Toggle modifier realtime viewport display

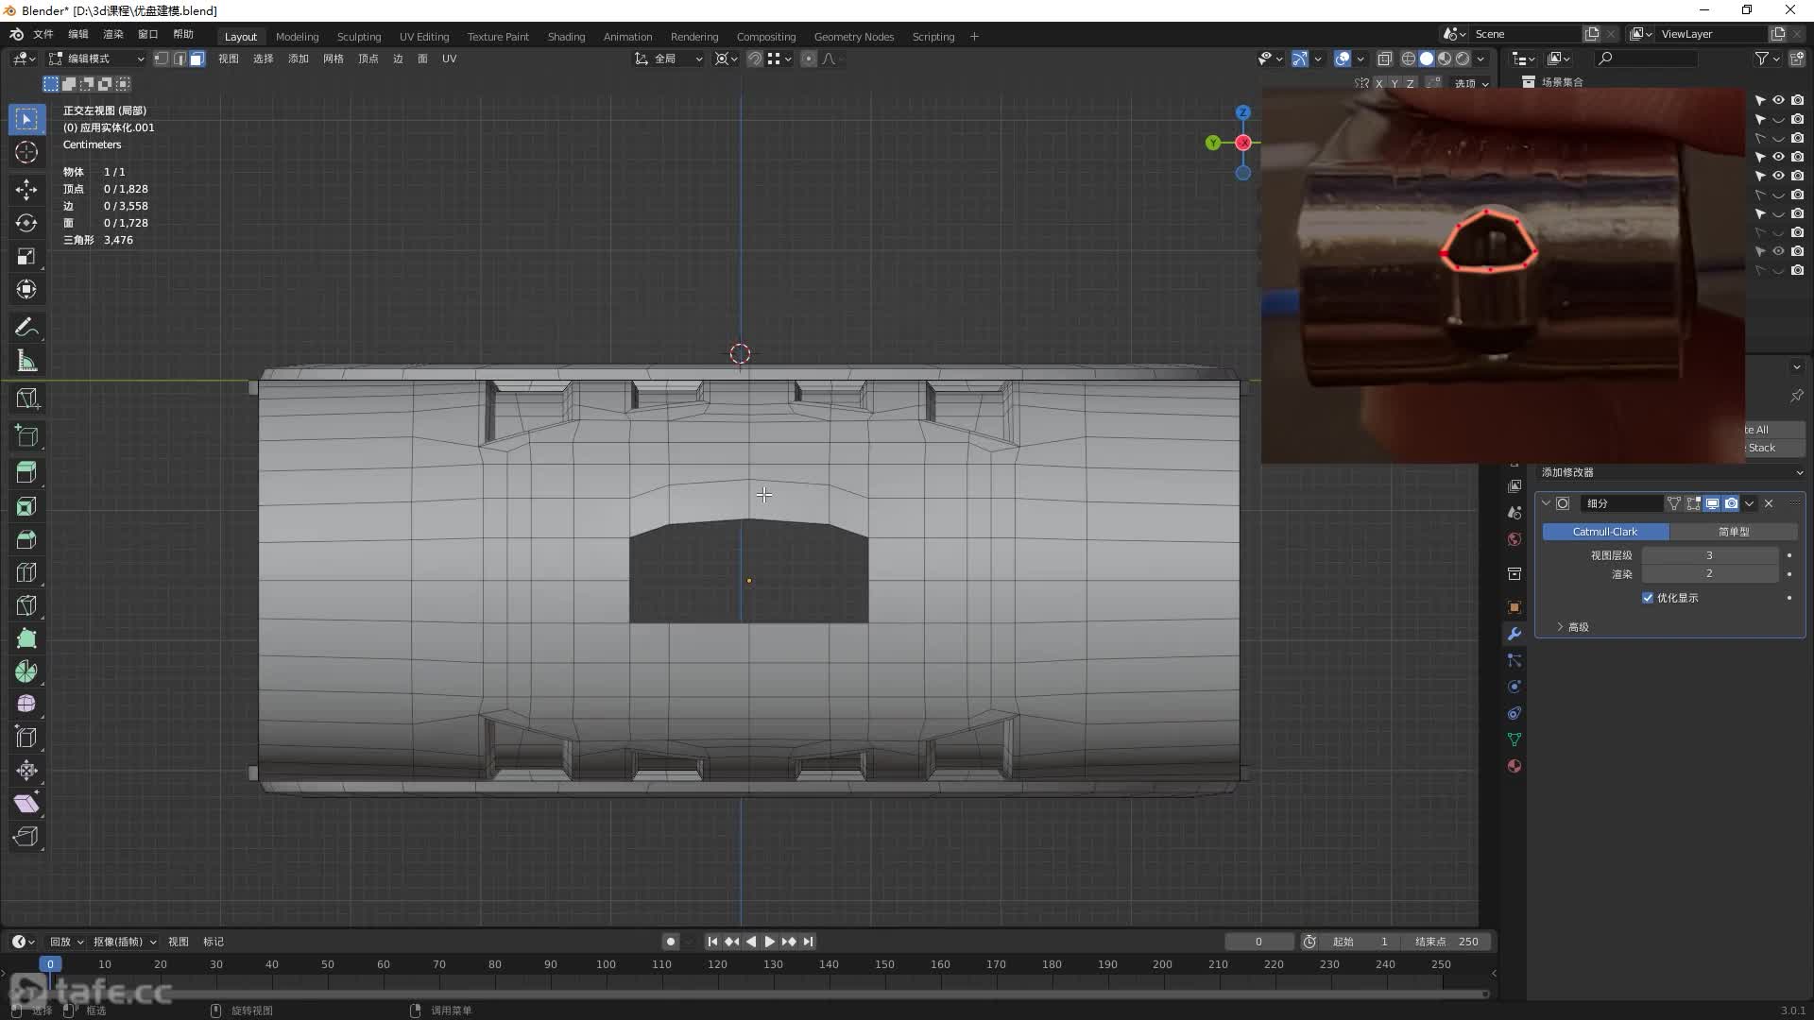(x=1712, y=503)
